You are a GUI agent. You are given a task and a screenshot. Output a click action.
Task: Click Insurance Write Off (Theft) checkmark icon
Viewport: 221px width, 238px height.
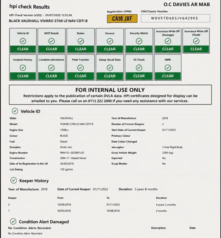(x=196, y=41)
